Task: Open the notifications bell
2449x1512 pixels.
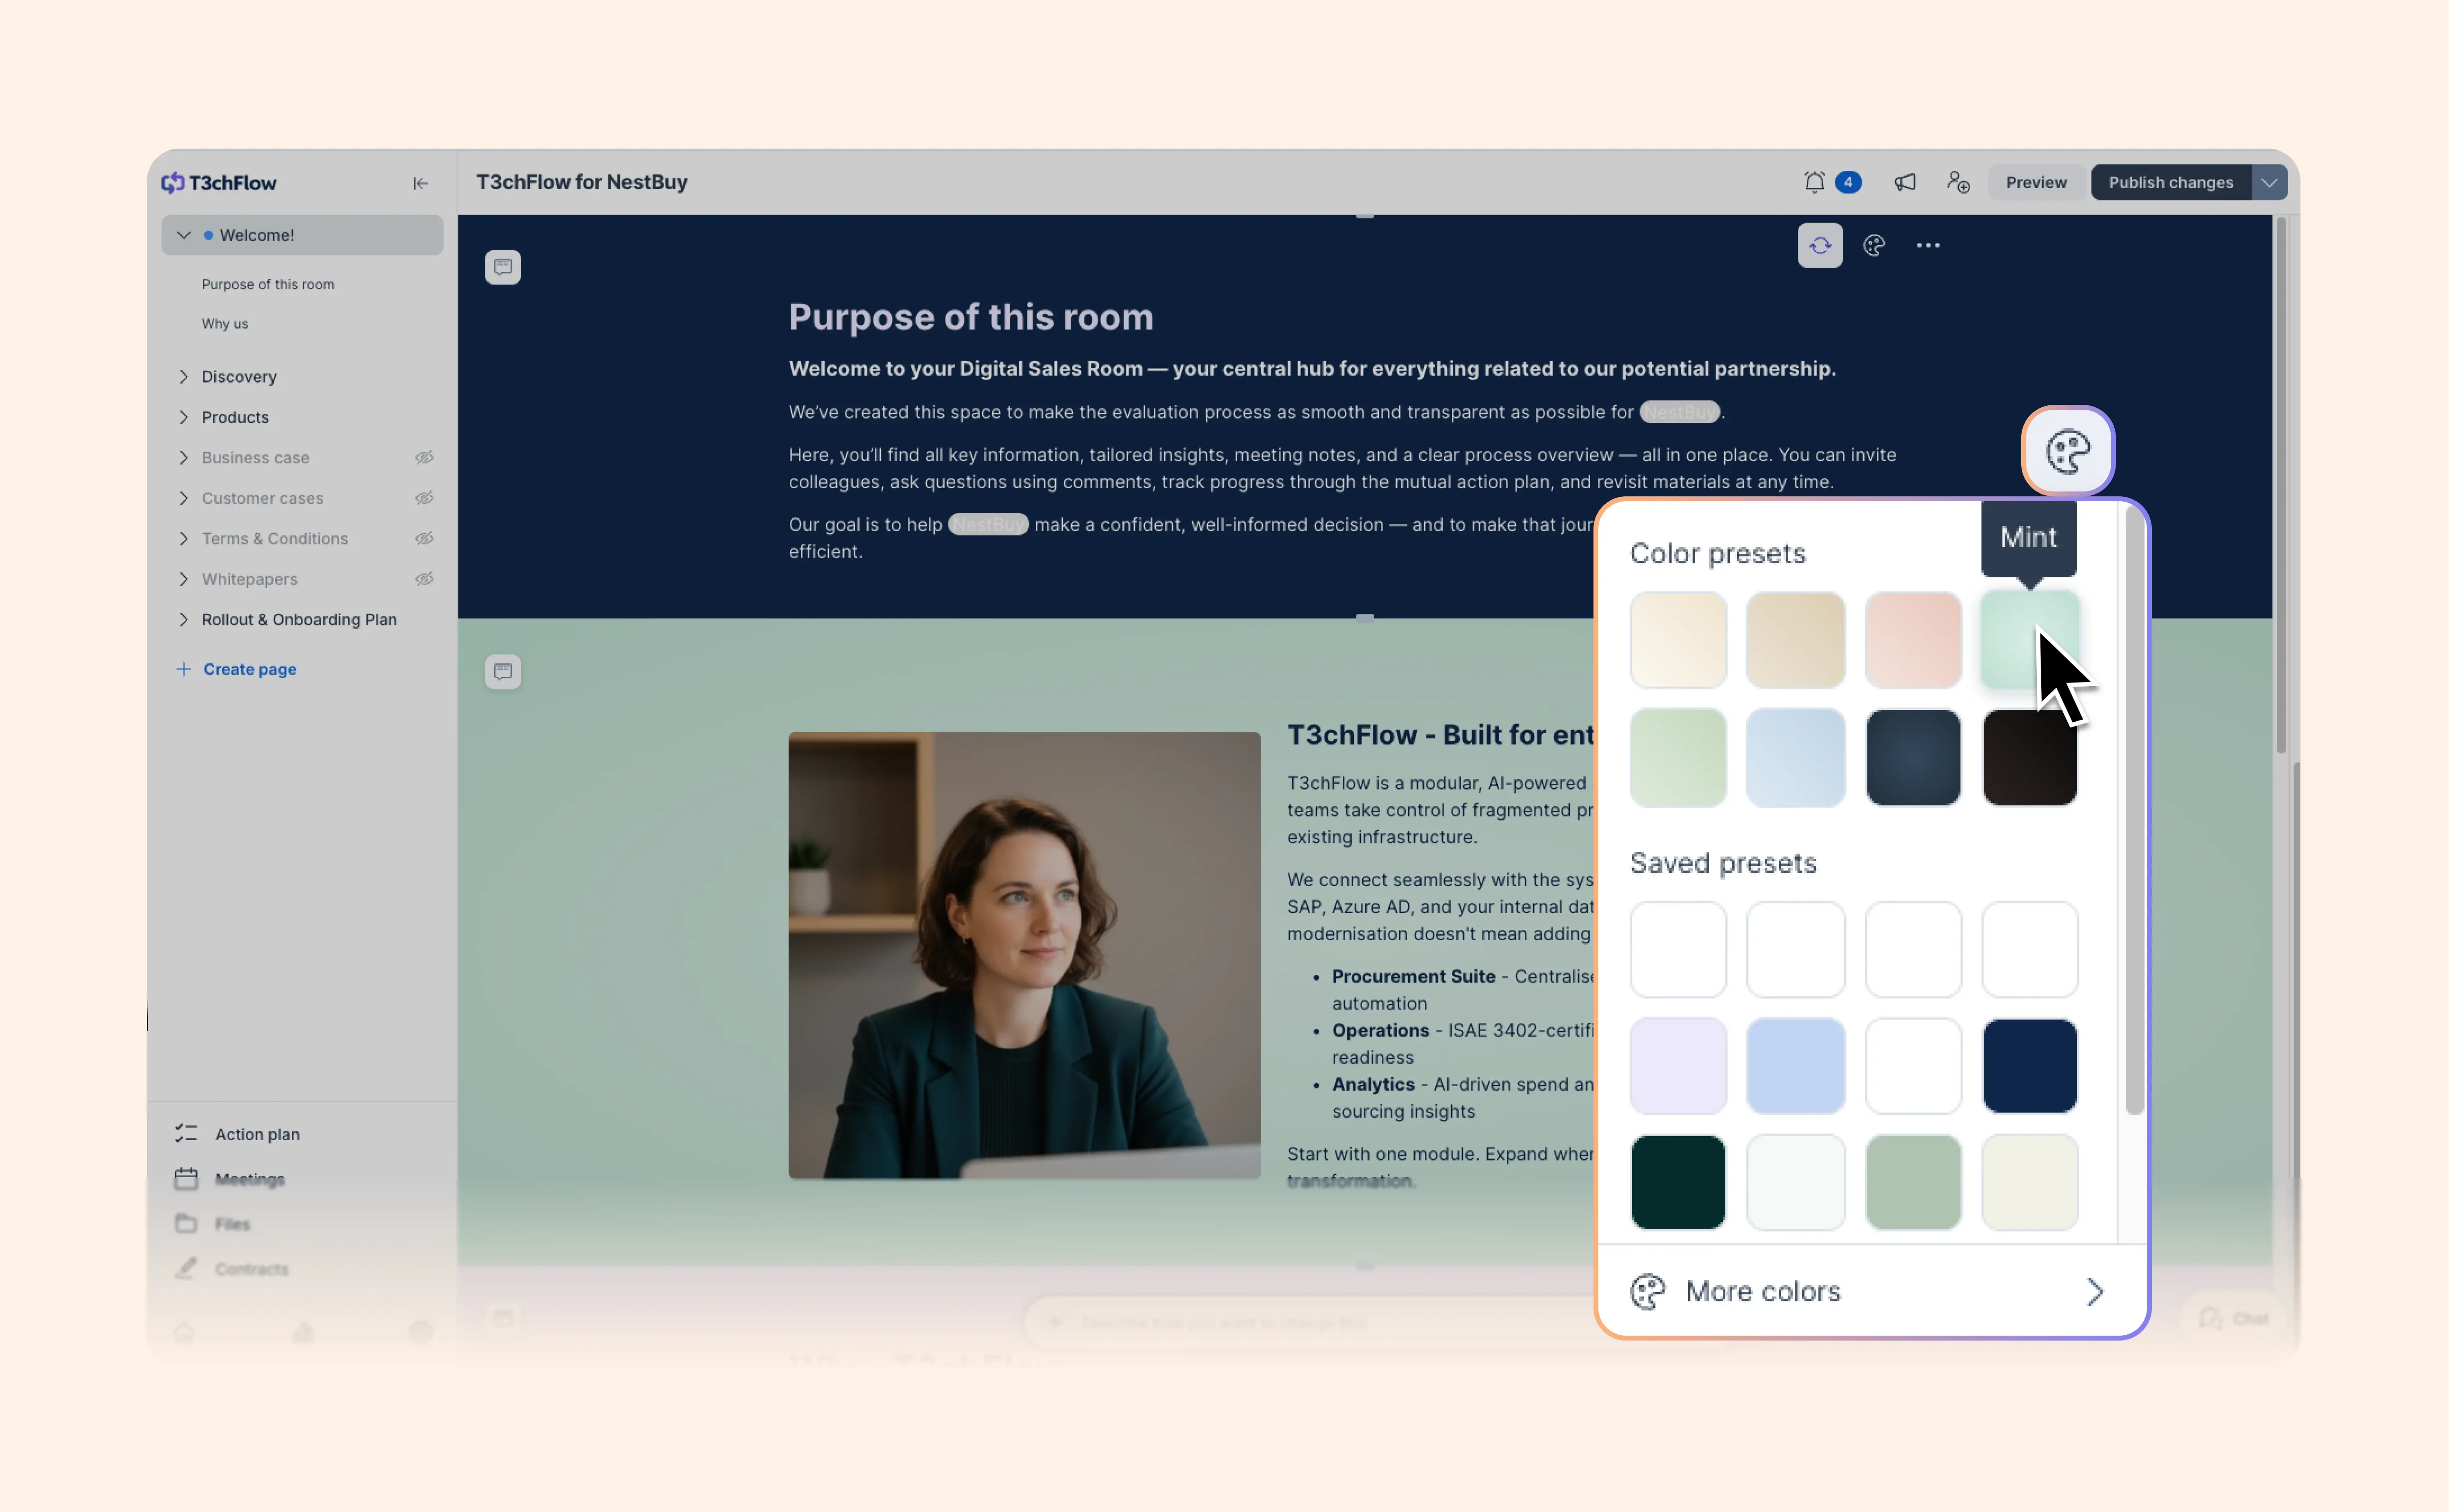Action: (1814, 182)
